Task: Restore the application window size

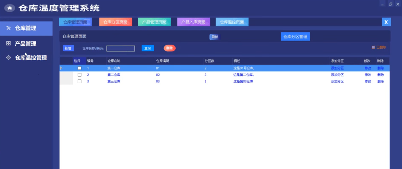Action: (x=390, y=4)
